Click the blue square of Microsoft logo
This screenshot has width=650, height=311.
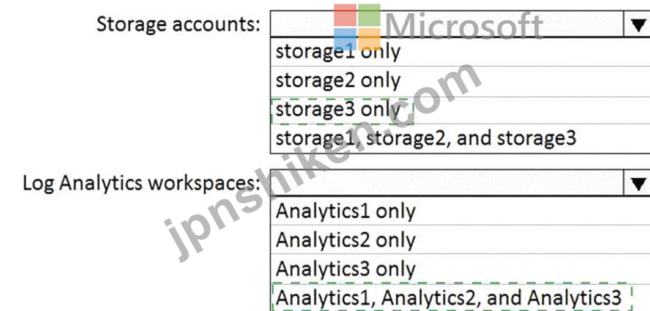pos(345,39)
